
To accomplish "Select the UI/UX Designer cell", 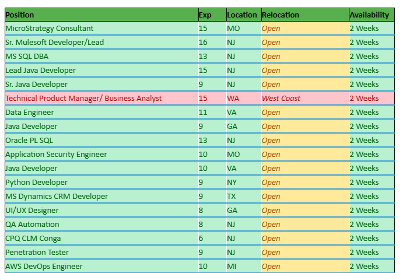I will (101, 210).
